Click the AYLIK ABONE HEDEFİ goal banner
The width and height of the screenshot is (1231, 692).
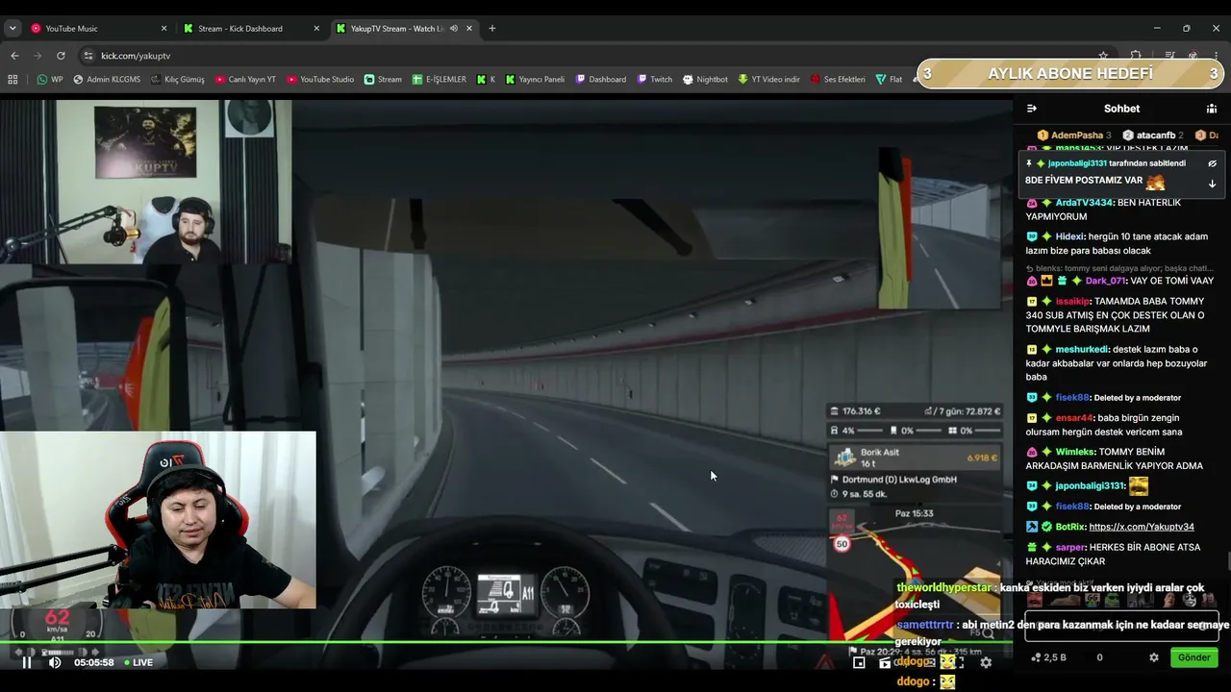[x=1070, y=73]
